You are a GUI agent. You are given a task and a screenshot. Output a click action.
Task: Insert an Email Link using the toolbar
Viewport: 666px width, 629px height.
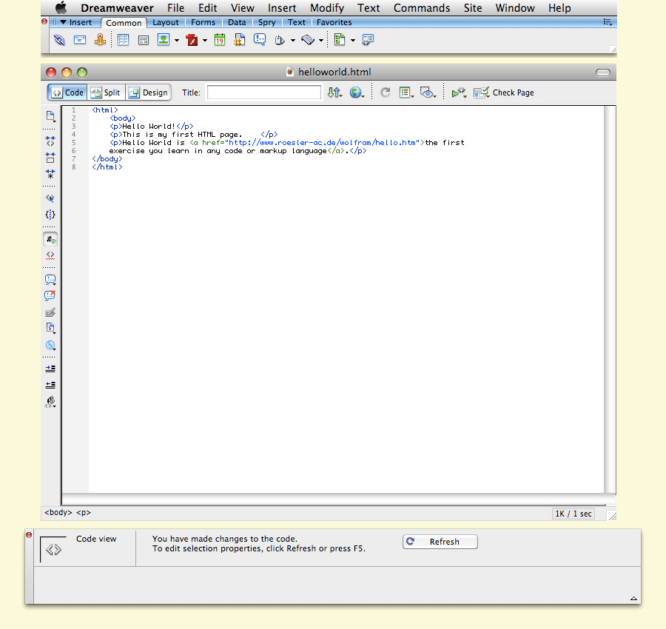pyautogui.click(x=80, y=39)
